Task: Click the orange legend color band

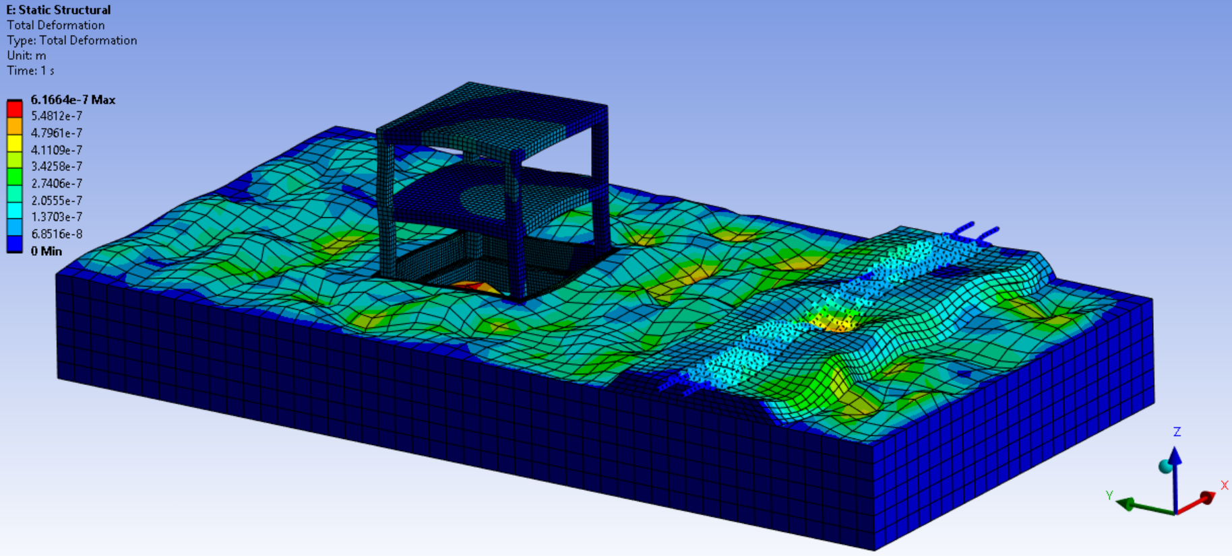Action: [15, 126]
